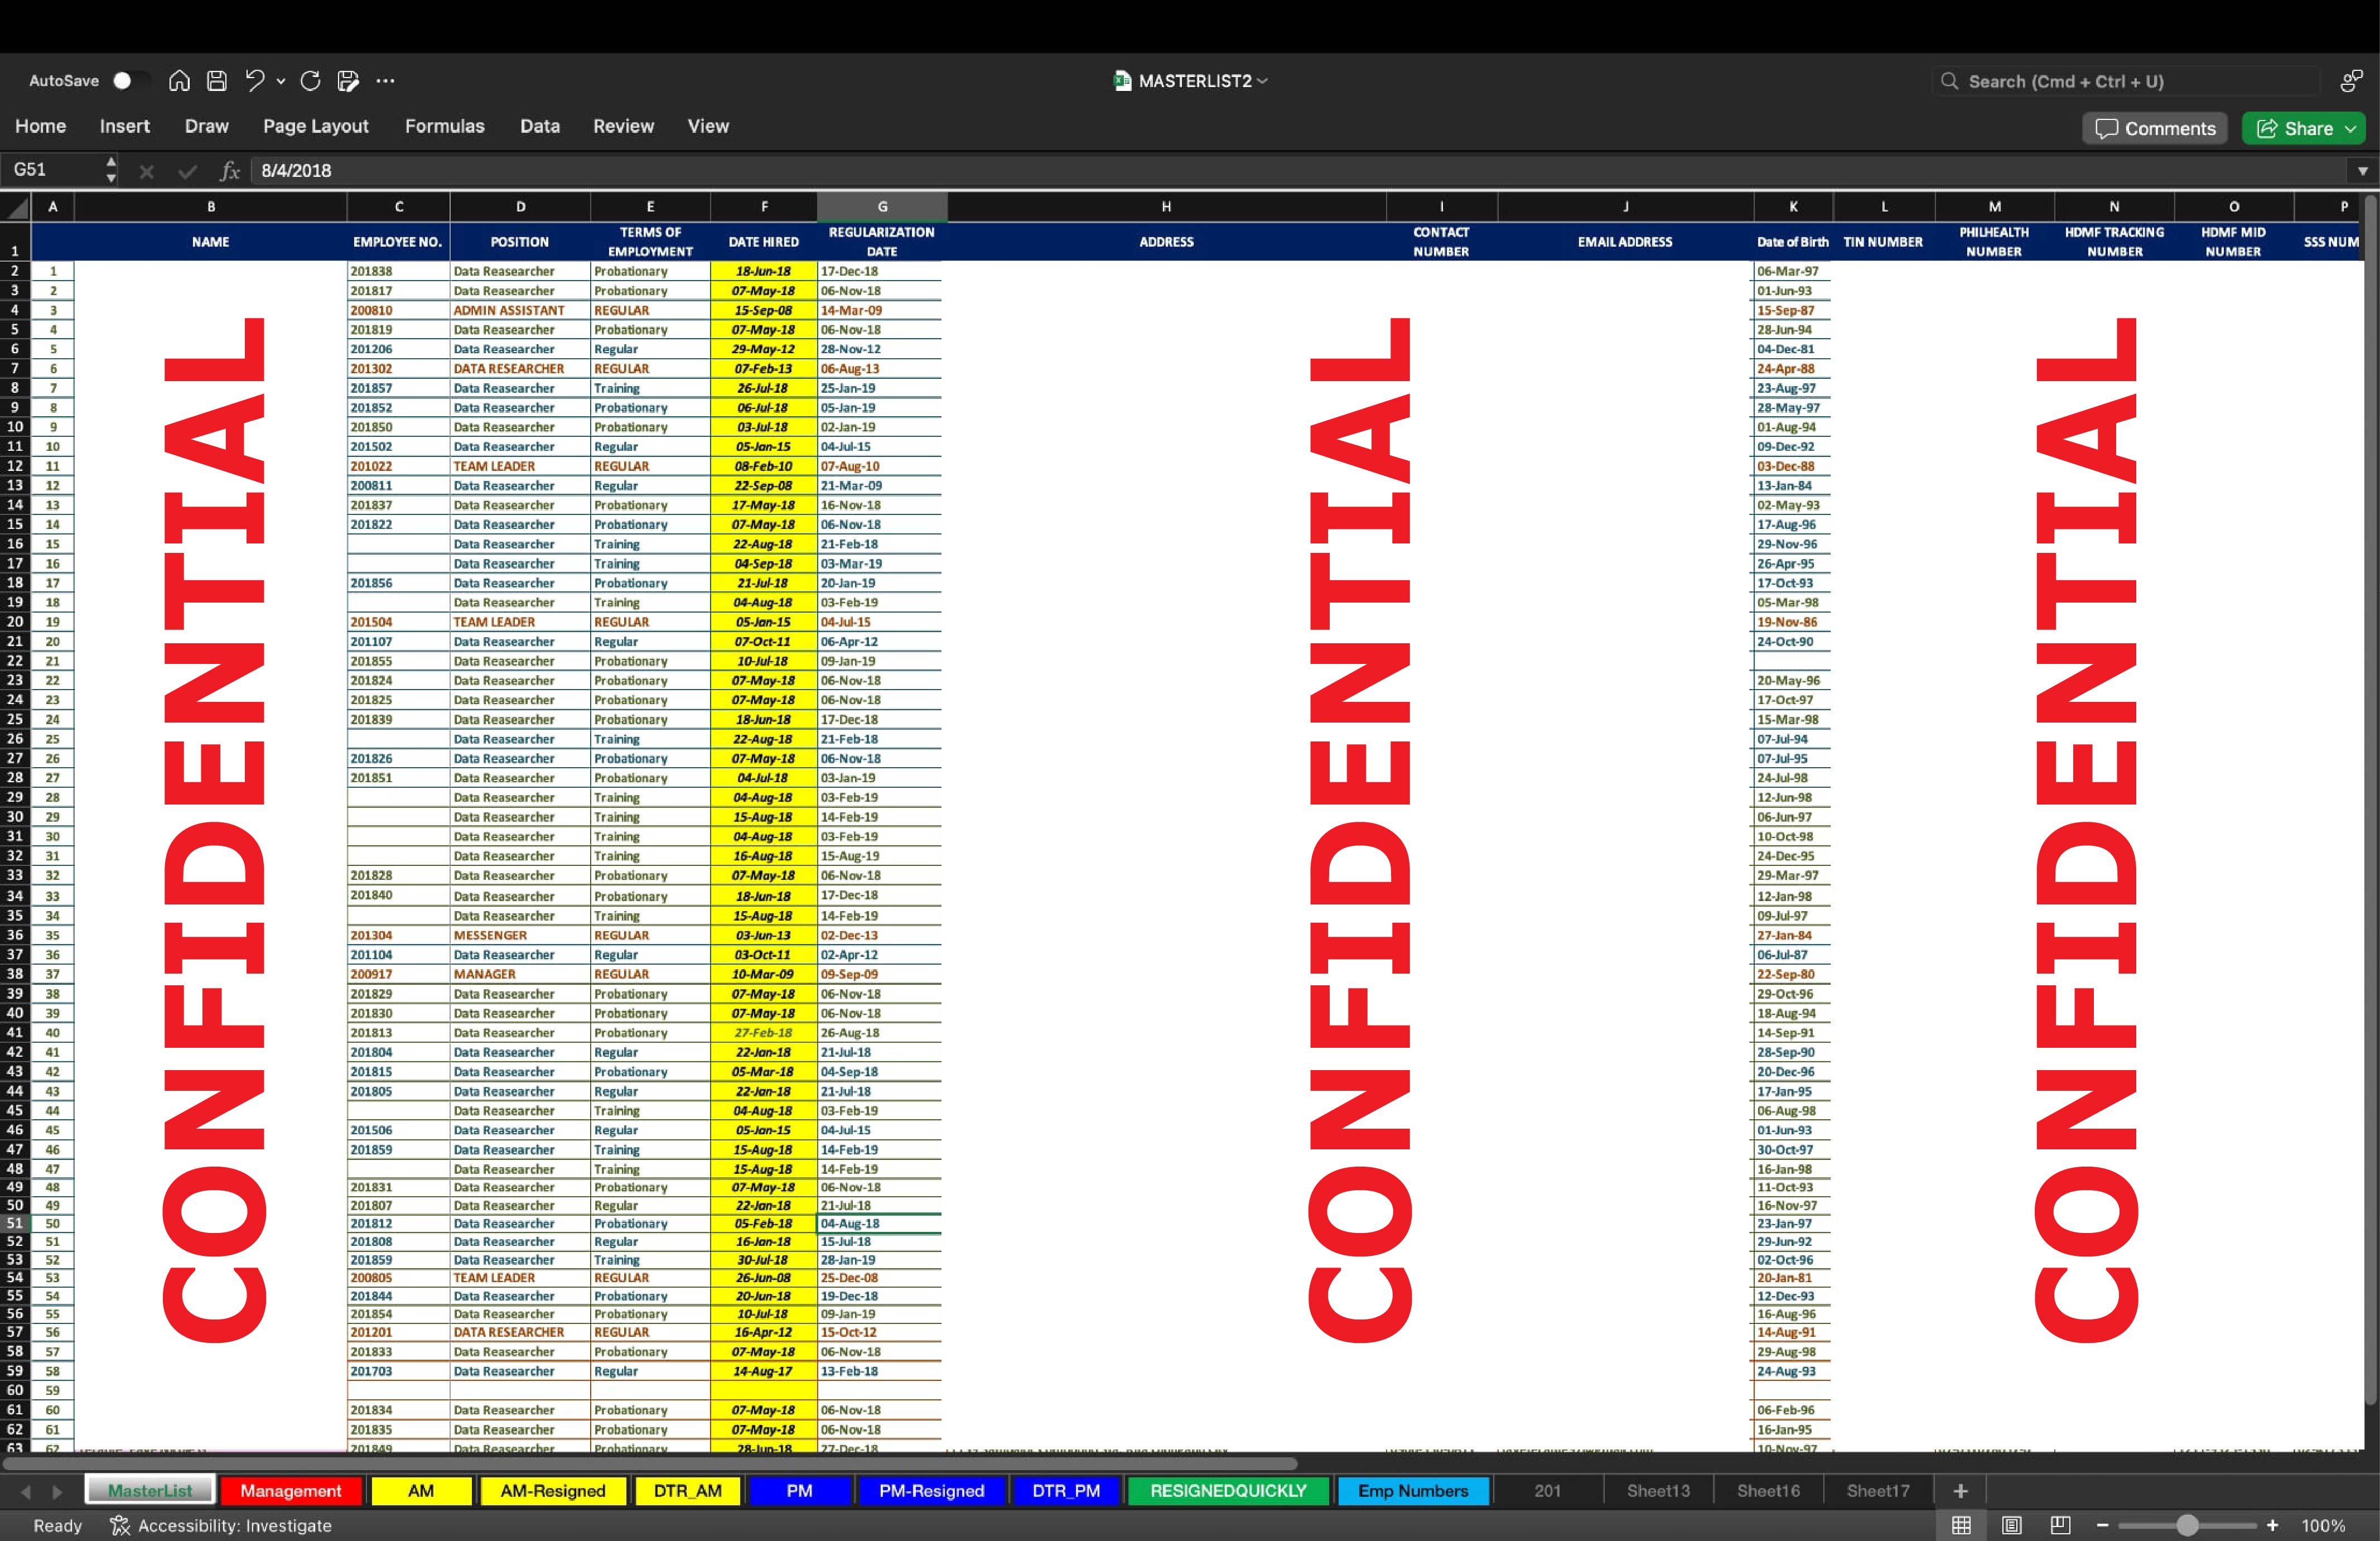
Task: Switch to the RESIGNEDQUICKLY sheet tab
Action: coord(1228,1491)
